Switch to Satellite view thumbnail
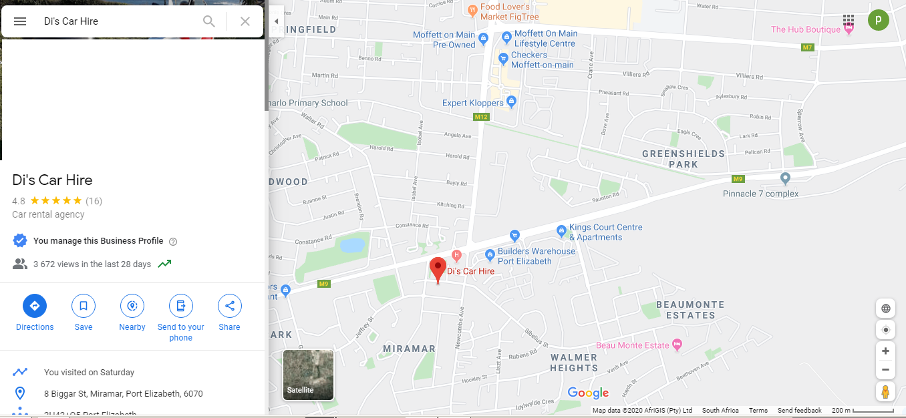Screen dimensions: 906x418 pos(308,375)
